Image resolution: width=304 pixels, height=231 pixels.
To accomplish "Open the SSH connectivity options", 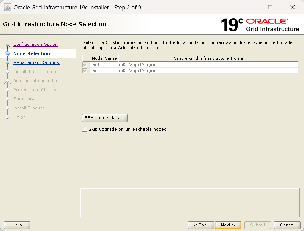I will [x=105, y=118].
